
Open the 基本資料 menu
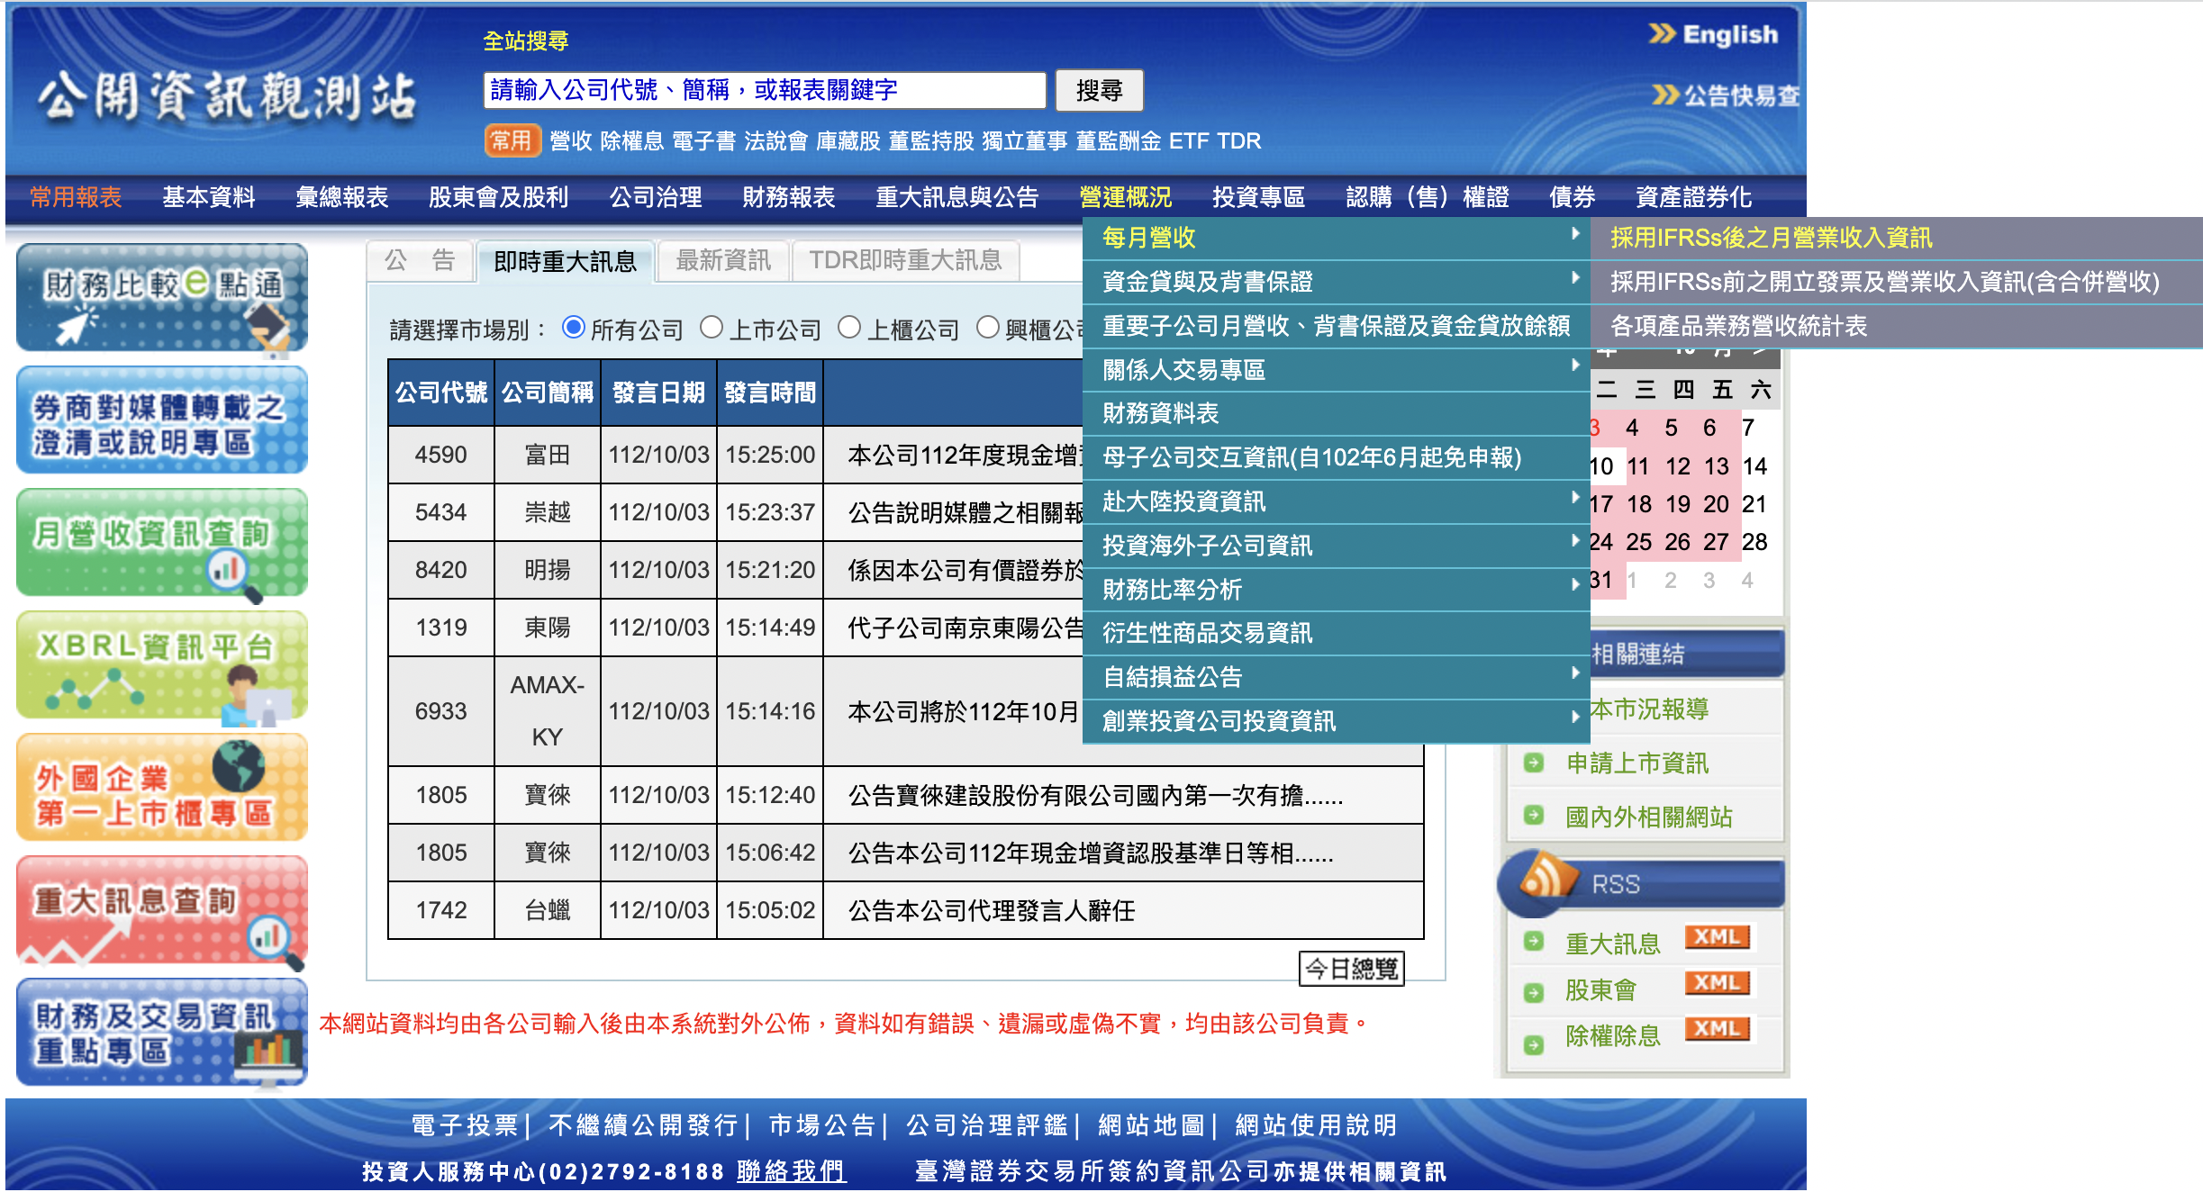[208, 197]
